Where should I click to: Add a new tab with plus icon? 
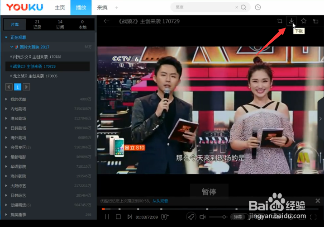pos(117,8)
